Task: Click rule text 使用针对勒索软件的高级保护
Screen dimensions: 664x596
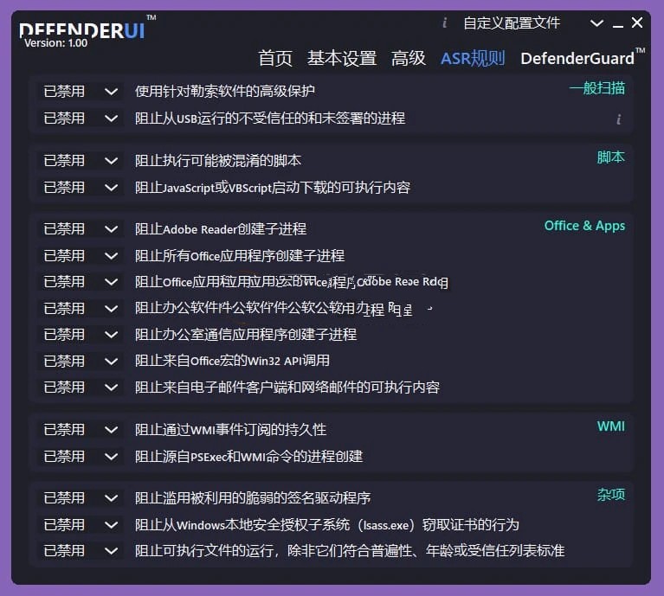Action: pyautogui.click(x=224, y=92)
